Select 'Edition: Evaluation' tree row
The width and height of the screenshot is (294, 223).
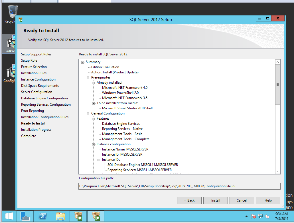[x=105, y=67]
